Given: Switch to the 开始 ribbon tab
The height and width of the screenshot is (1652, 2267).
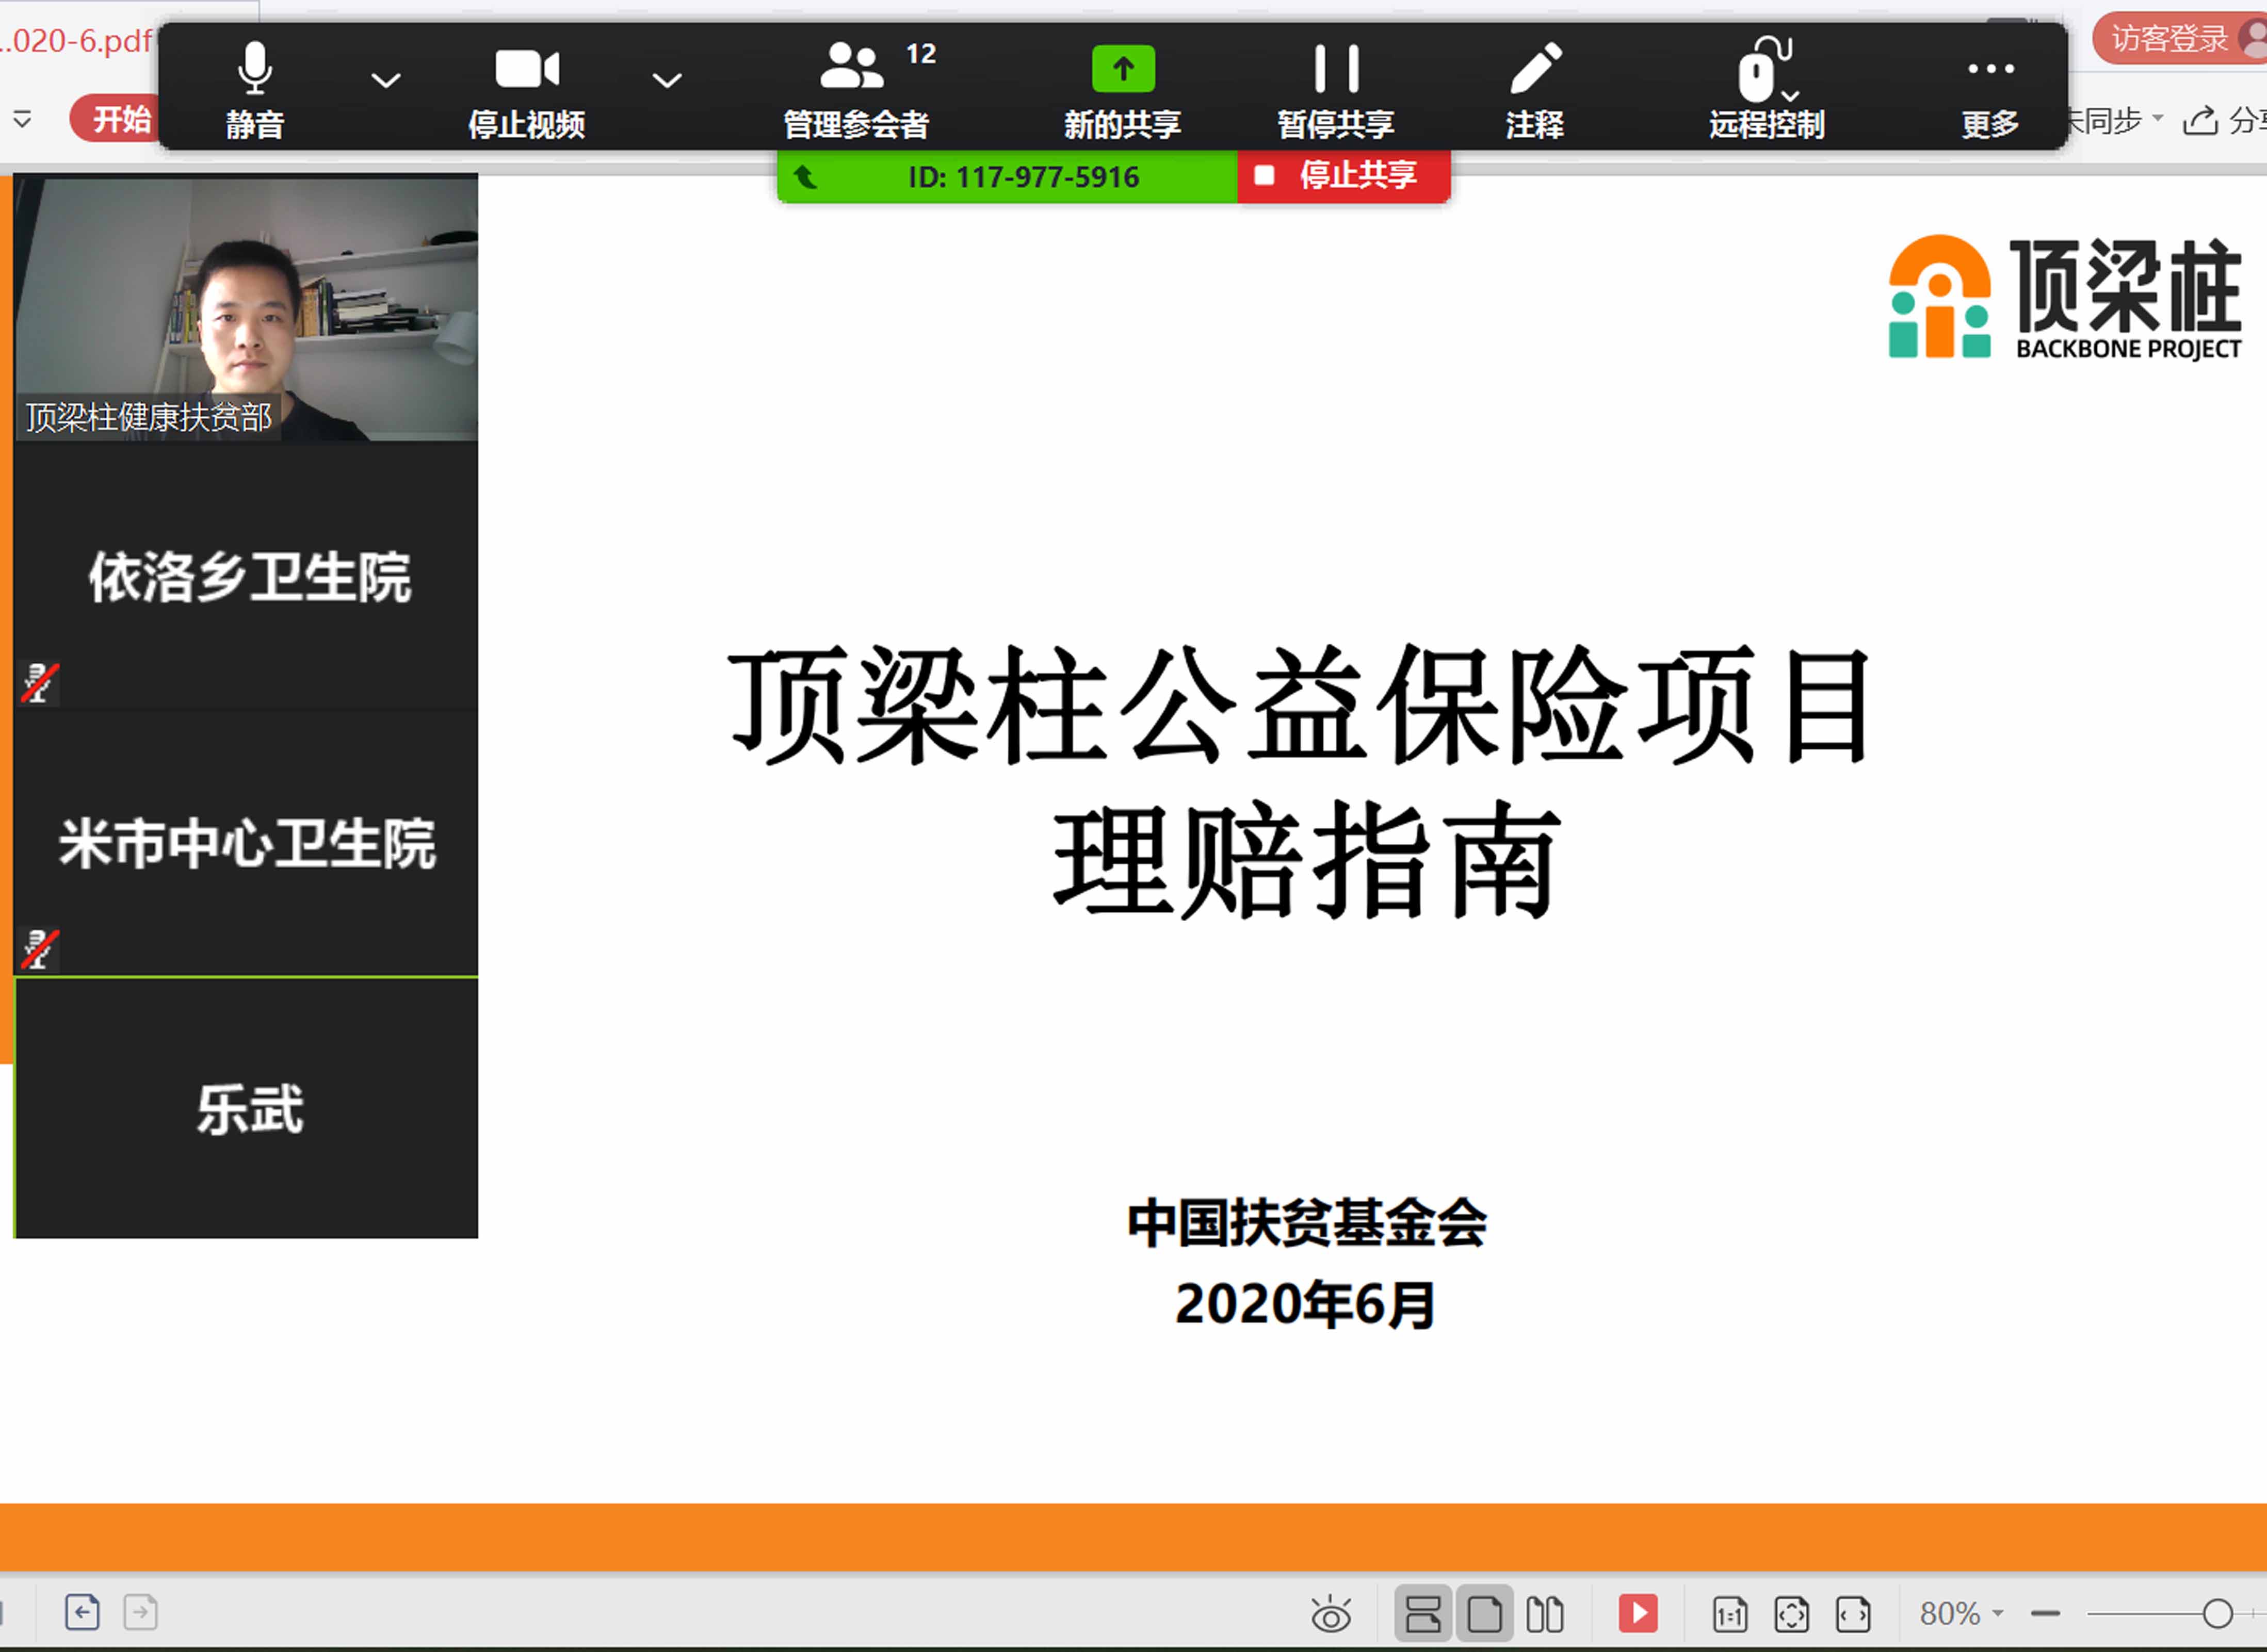Looking at the screenshot, I should click(115, 119).
